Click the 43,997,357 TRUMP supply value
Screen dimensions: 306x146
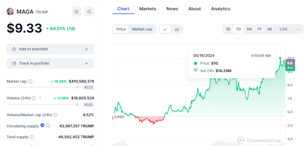77,126
